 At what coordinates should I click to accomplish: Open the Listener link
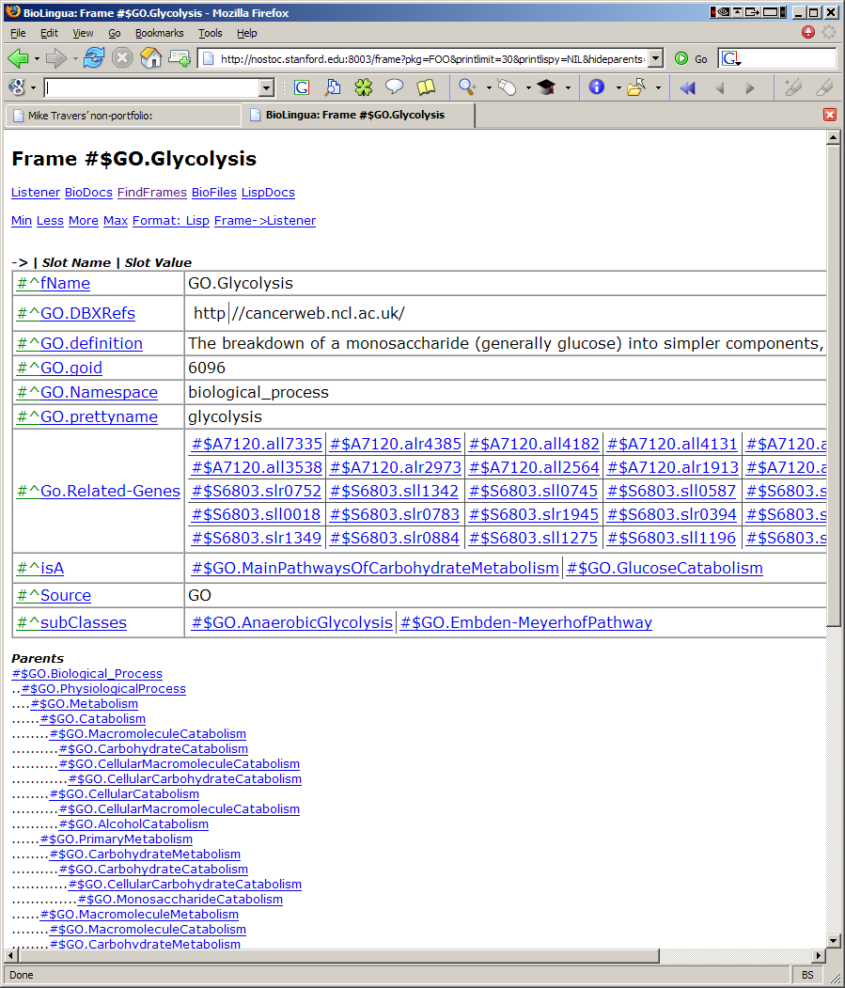[x=36, y=192]
